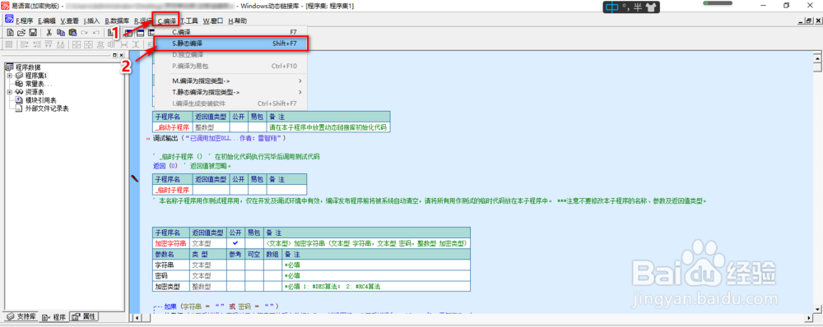
Task: Open the T.工具 menu
Action: tap(189, 21)
